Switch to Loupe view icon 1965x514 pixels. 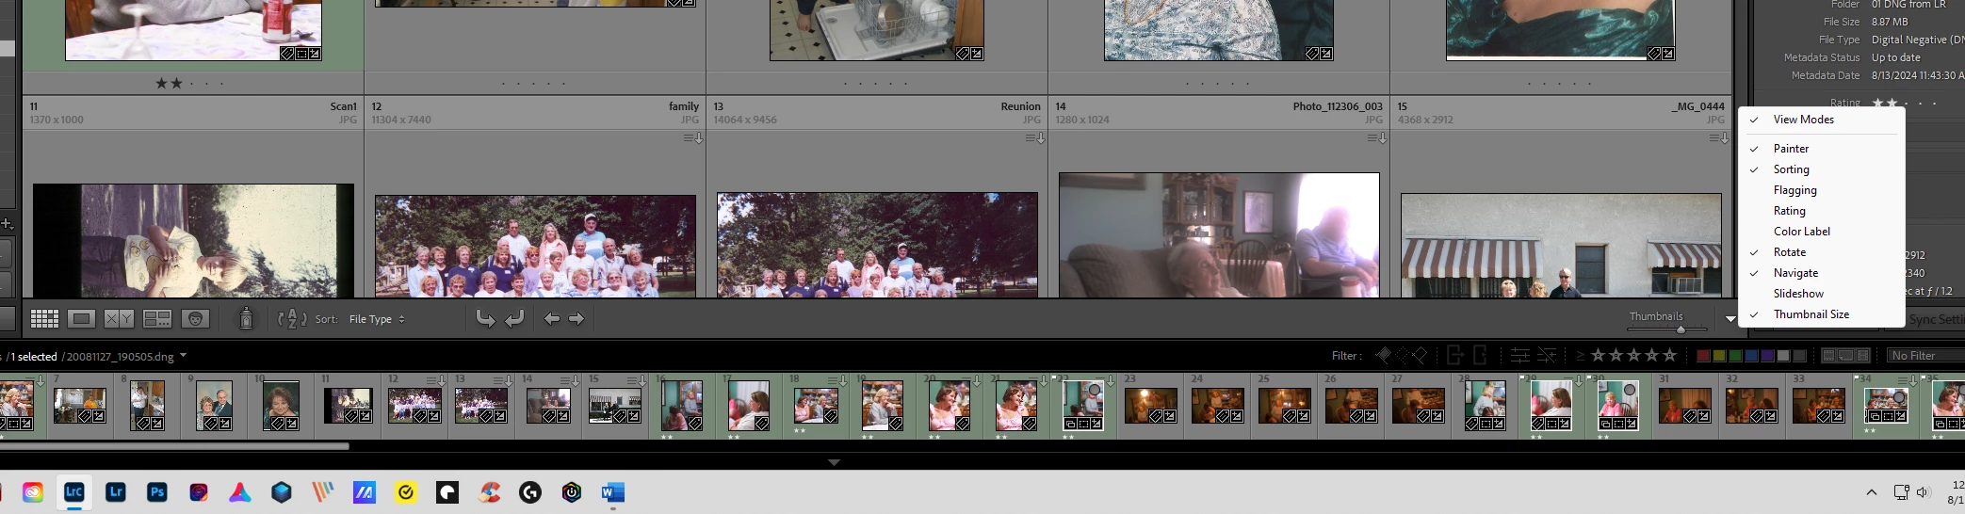[82, 319]
